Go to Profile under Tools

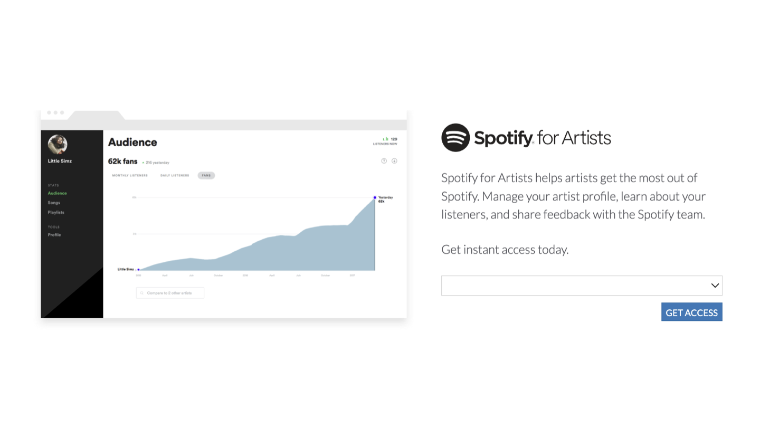tap(54, 235)
